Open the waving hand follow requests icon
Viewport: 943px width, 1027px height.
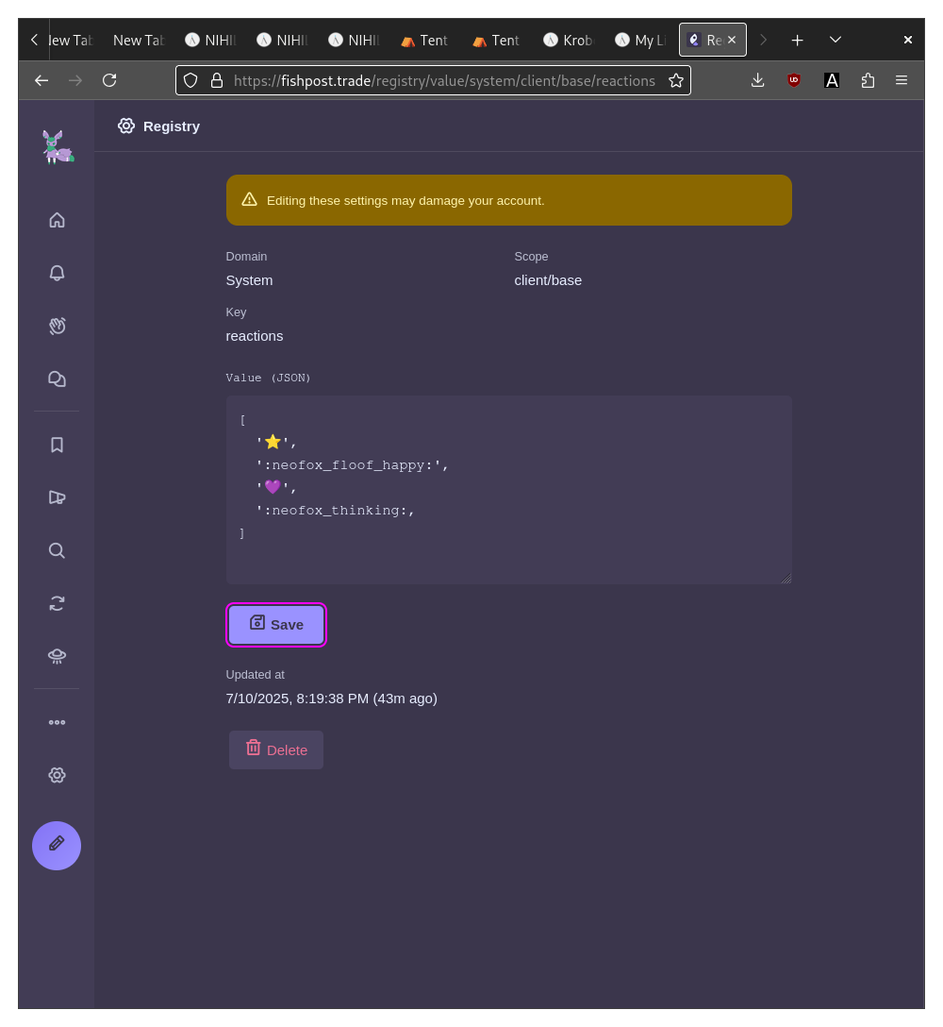tap(57, 327)
